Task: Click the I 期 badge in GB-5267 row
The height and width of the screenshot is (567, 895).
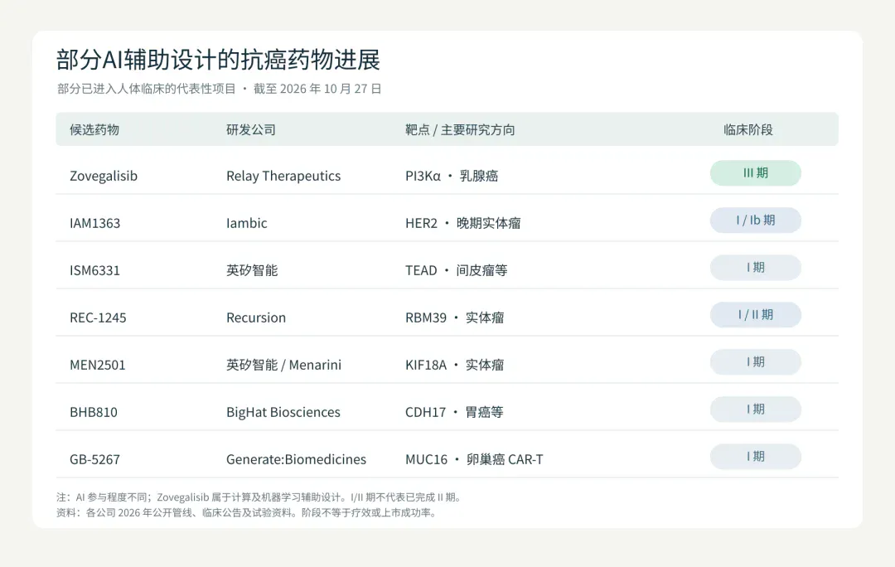Action: [x=755, y=458]
